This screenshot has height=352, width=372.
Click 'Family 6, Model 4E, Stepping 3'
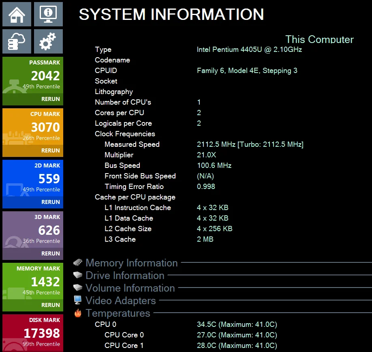click(247, 71)
